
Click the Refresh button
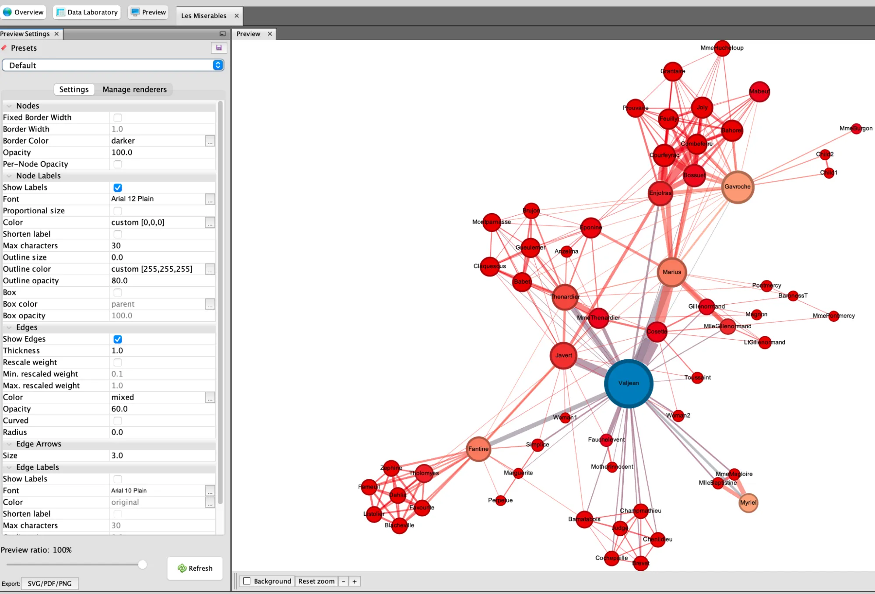tap(195, 568)
